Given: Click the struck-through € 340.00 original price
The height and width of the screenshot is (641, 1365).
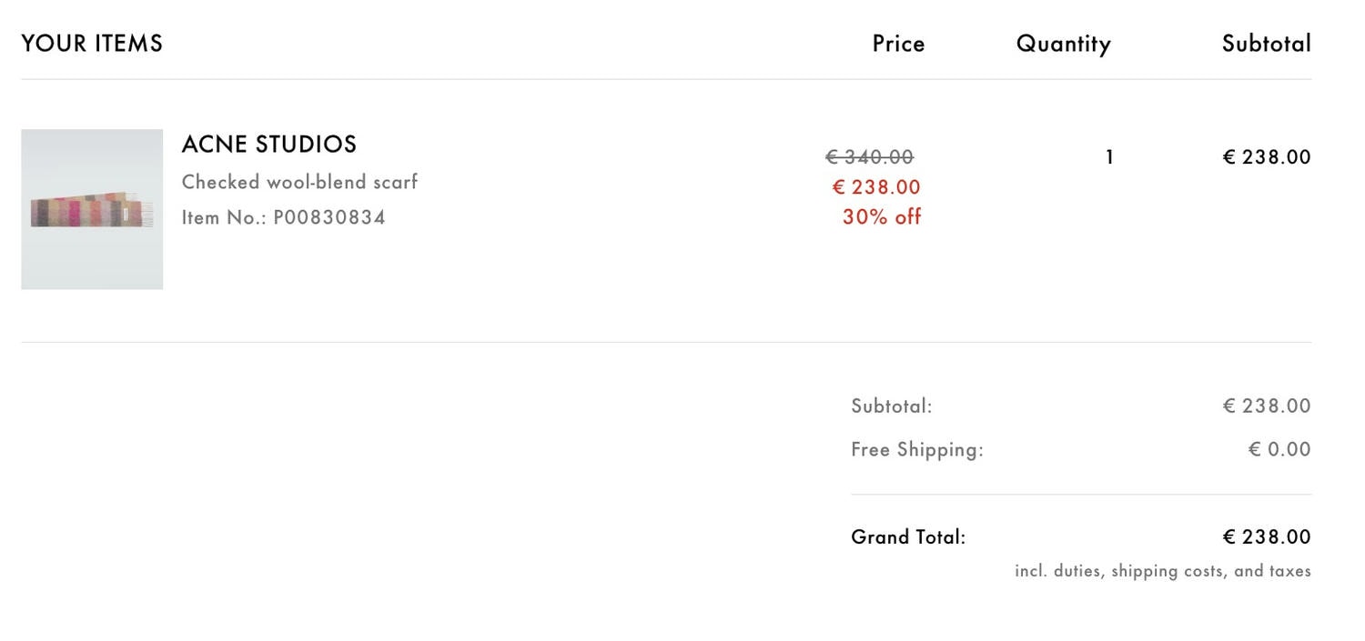Looking at the screenshot, I should pos(870,157).
